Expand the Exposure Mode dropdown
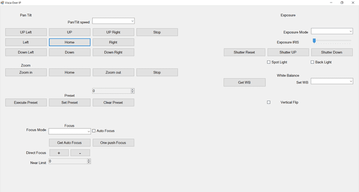The height and width of the screenshot is (192, 359). (x=332, y=31)
